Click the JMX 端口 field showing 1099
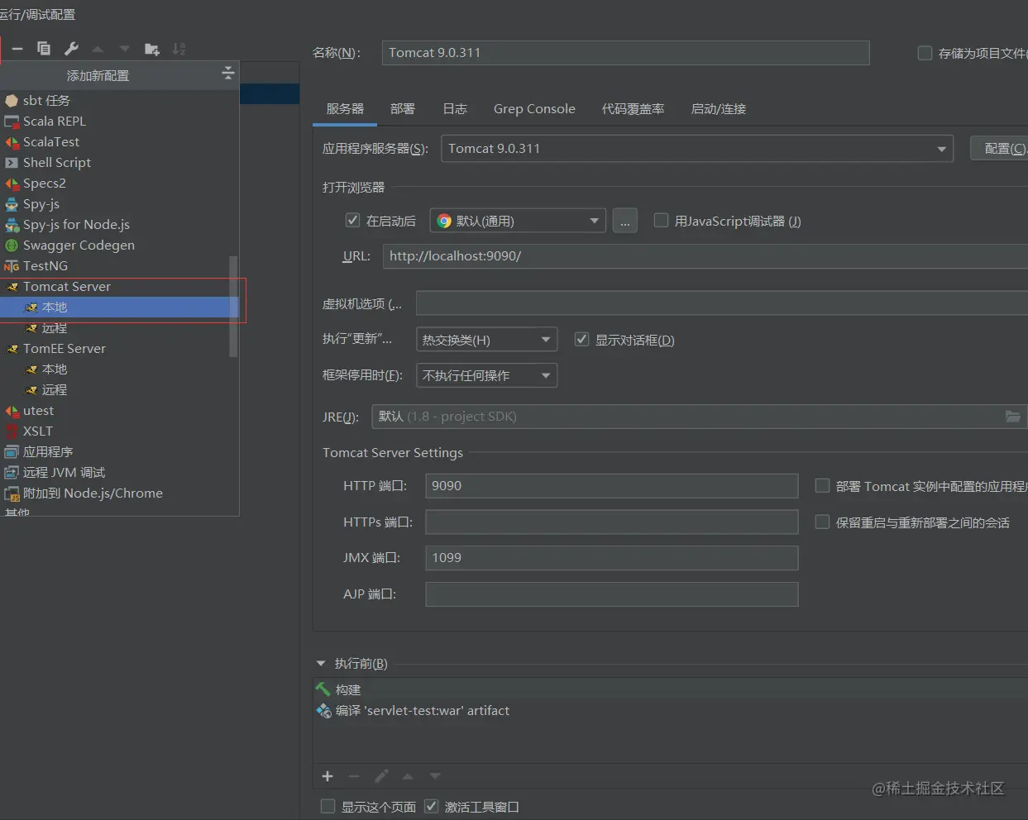 tap(612, 558)
